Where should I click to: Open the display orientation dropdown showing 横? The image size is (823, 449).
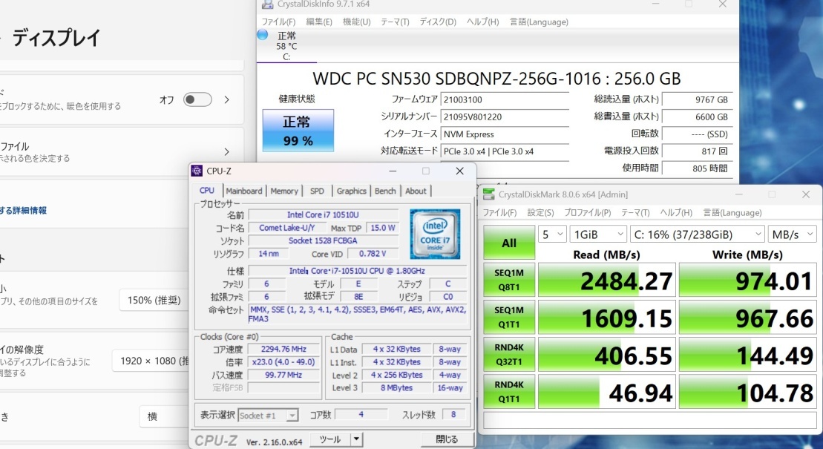pos(164,416)
